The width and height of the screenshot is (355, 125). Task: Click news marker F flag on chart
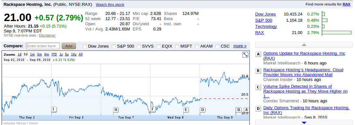[153, 109]
